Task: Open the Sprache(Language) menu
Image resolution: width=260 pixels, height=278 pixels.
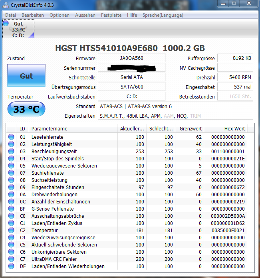Action: tap(163, 15)
